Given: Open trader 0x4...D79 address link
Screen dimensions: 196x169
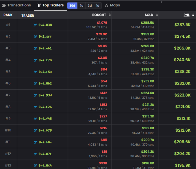Looking at the screenshot, I should 45,130.
